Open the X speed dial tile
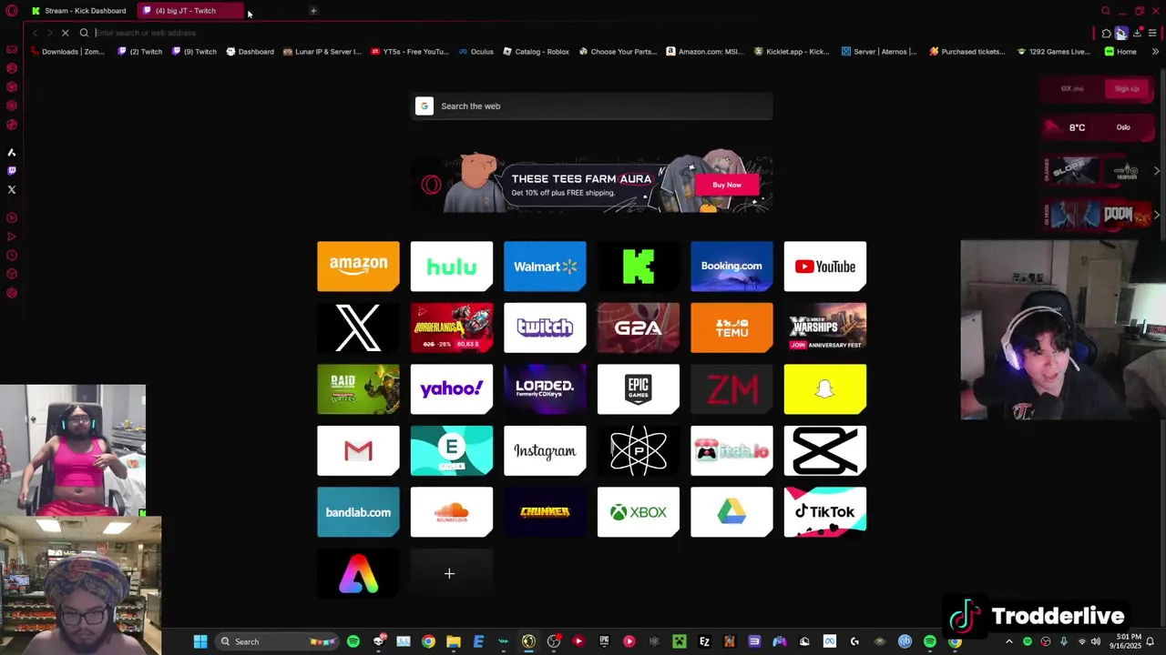This screenshot has width=1166, height=655. [x=358, y=327]
